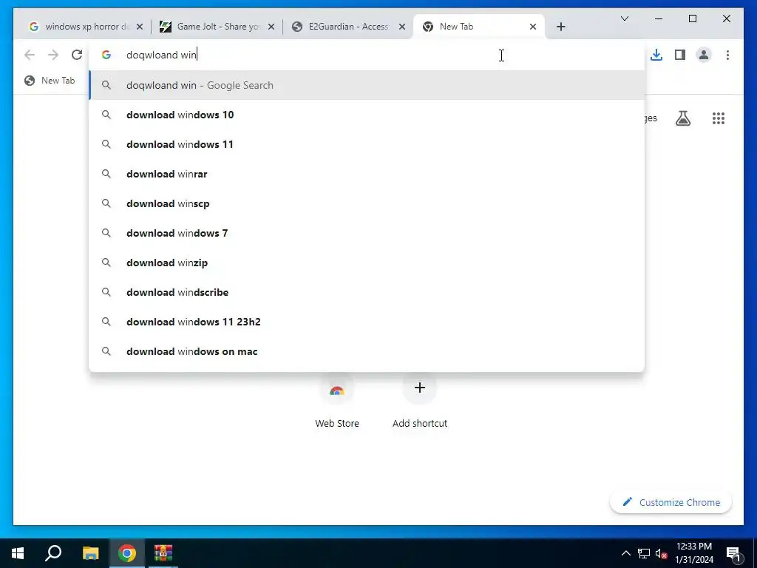Click the browser back arrow
The image size is (757, 568).
30,55
